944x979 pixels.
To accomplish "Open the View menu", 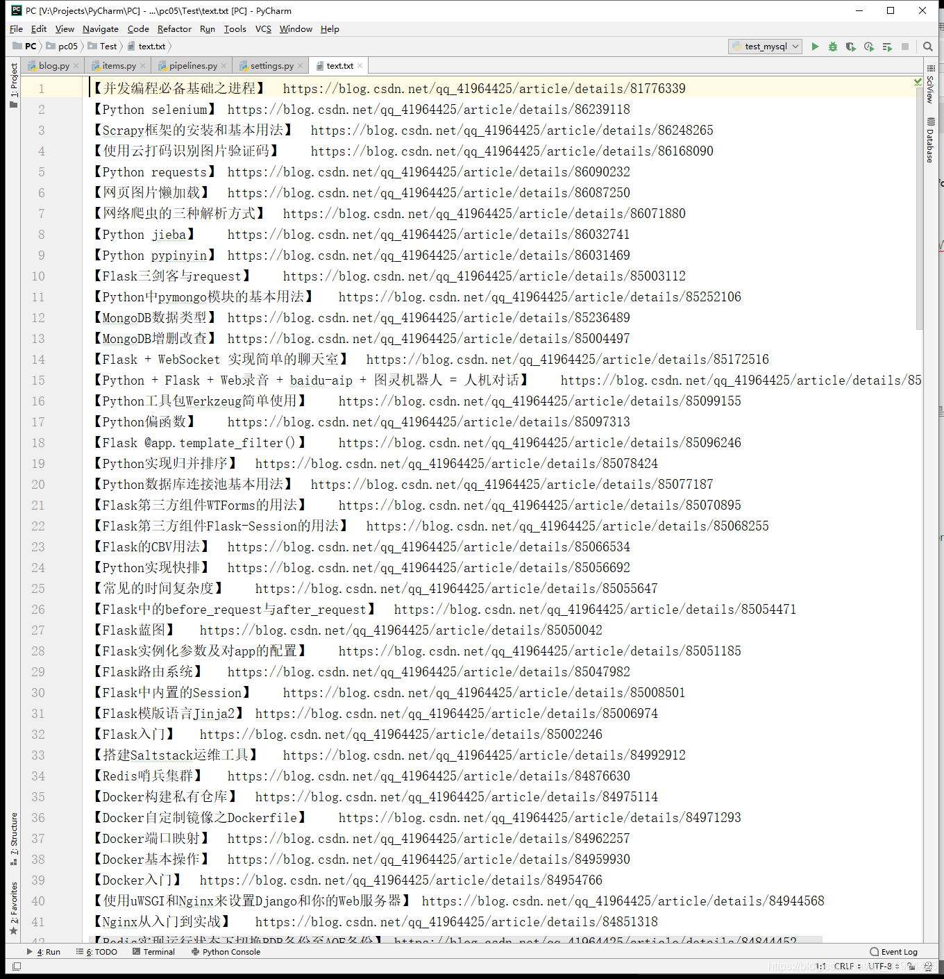I will tap(65, 29).
